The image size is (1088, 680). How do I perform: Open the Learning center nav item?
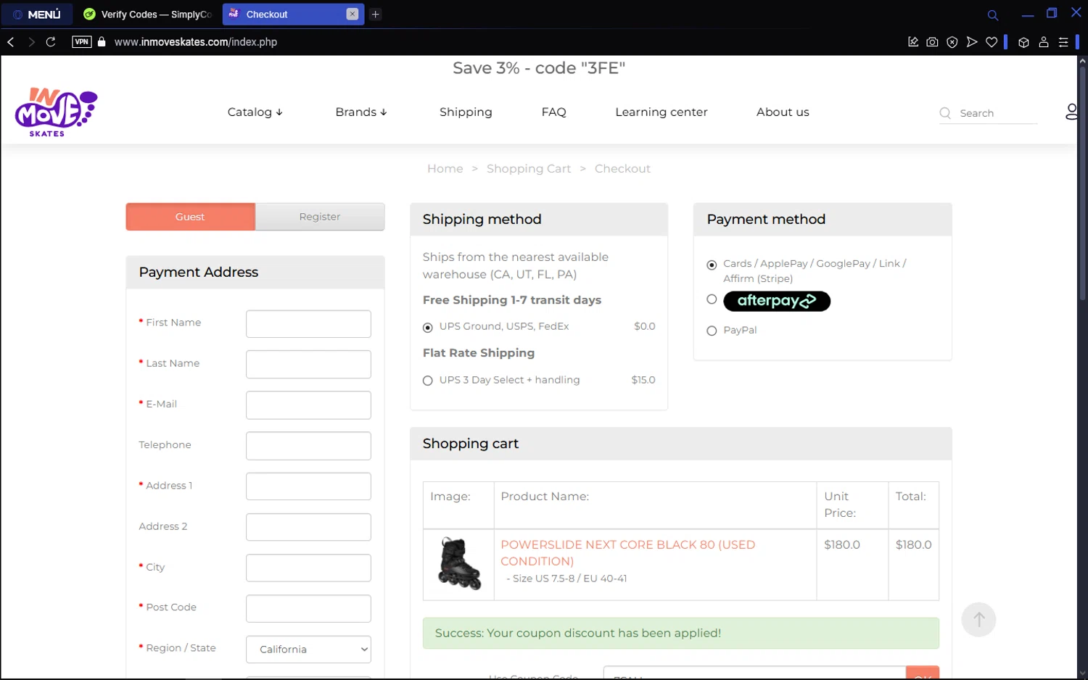pos(661,112)
